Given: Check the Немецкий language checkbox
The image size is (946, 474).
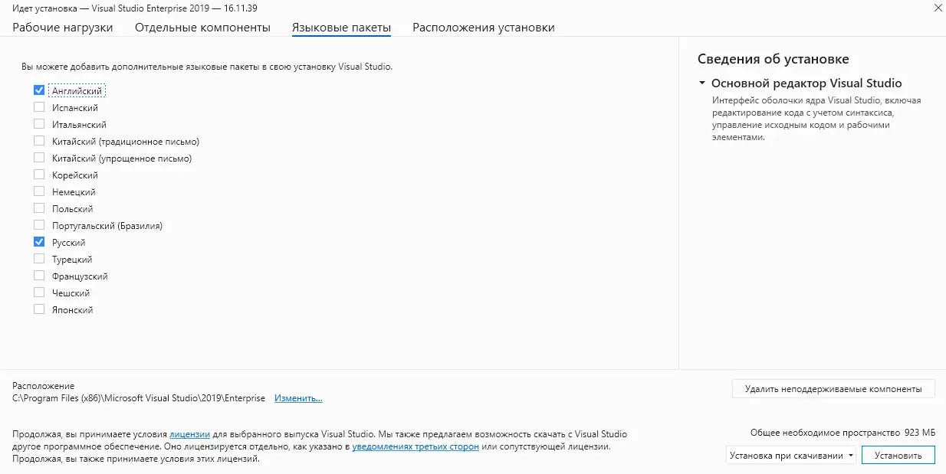Looking at the screenshot, I should pos(39,191).
